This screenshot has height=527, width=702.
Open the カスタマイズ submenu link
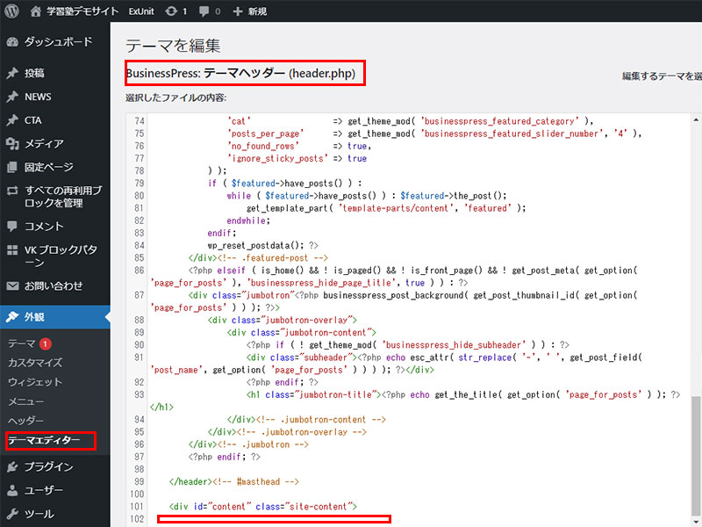35,363
